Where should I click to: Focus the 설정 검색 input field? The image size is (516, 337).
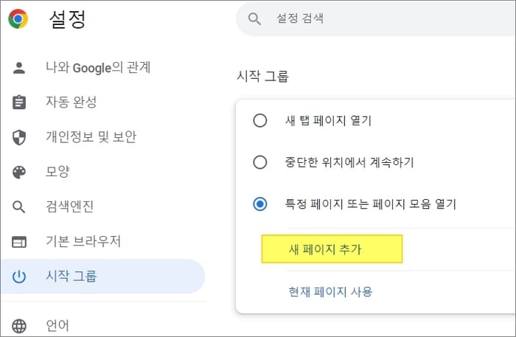375,18
